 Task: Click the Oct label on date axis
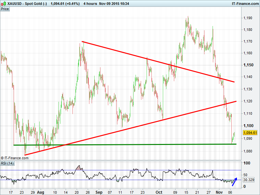(159, 192)
